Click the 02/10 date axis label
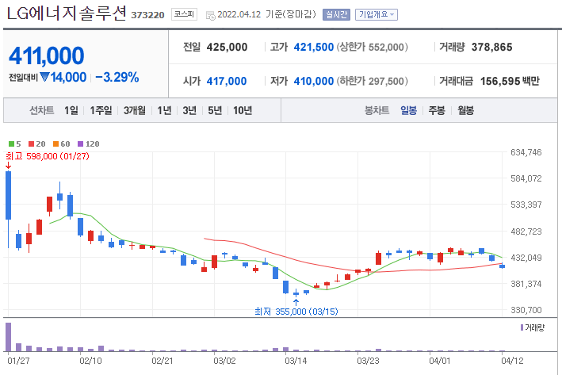Image resolution: width=562 pixels, height=375 pixels. (90, 360)
